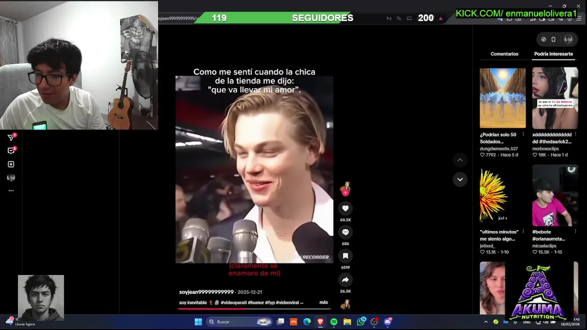This screenshot has width=587, height=330.
Task: Open the sidebar inbox messages icon
Action: point(11,137)
